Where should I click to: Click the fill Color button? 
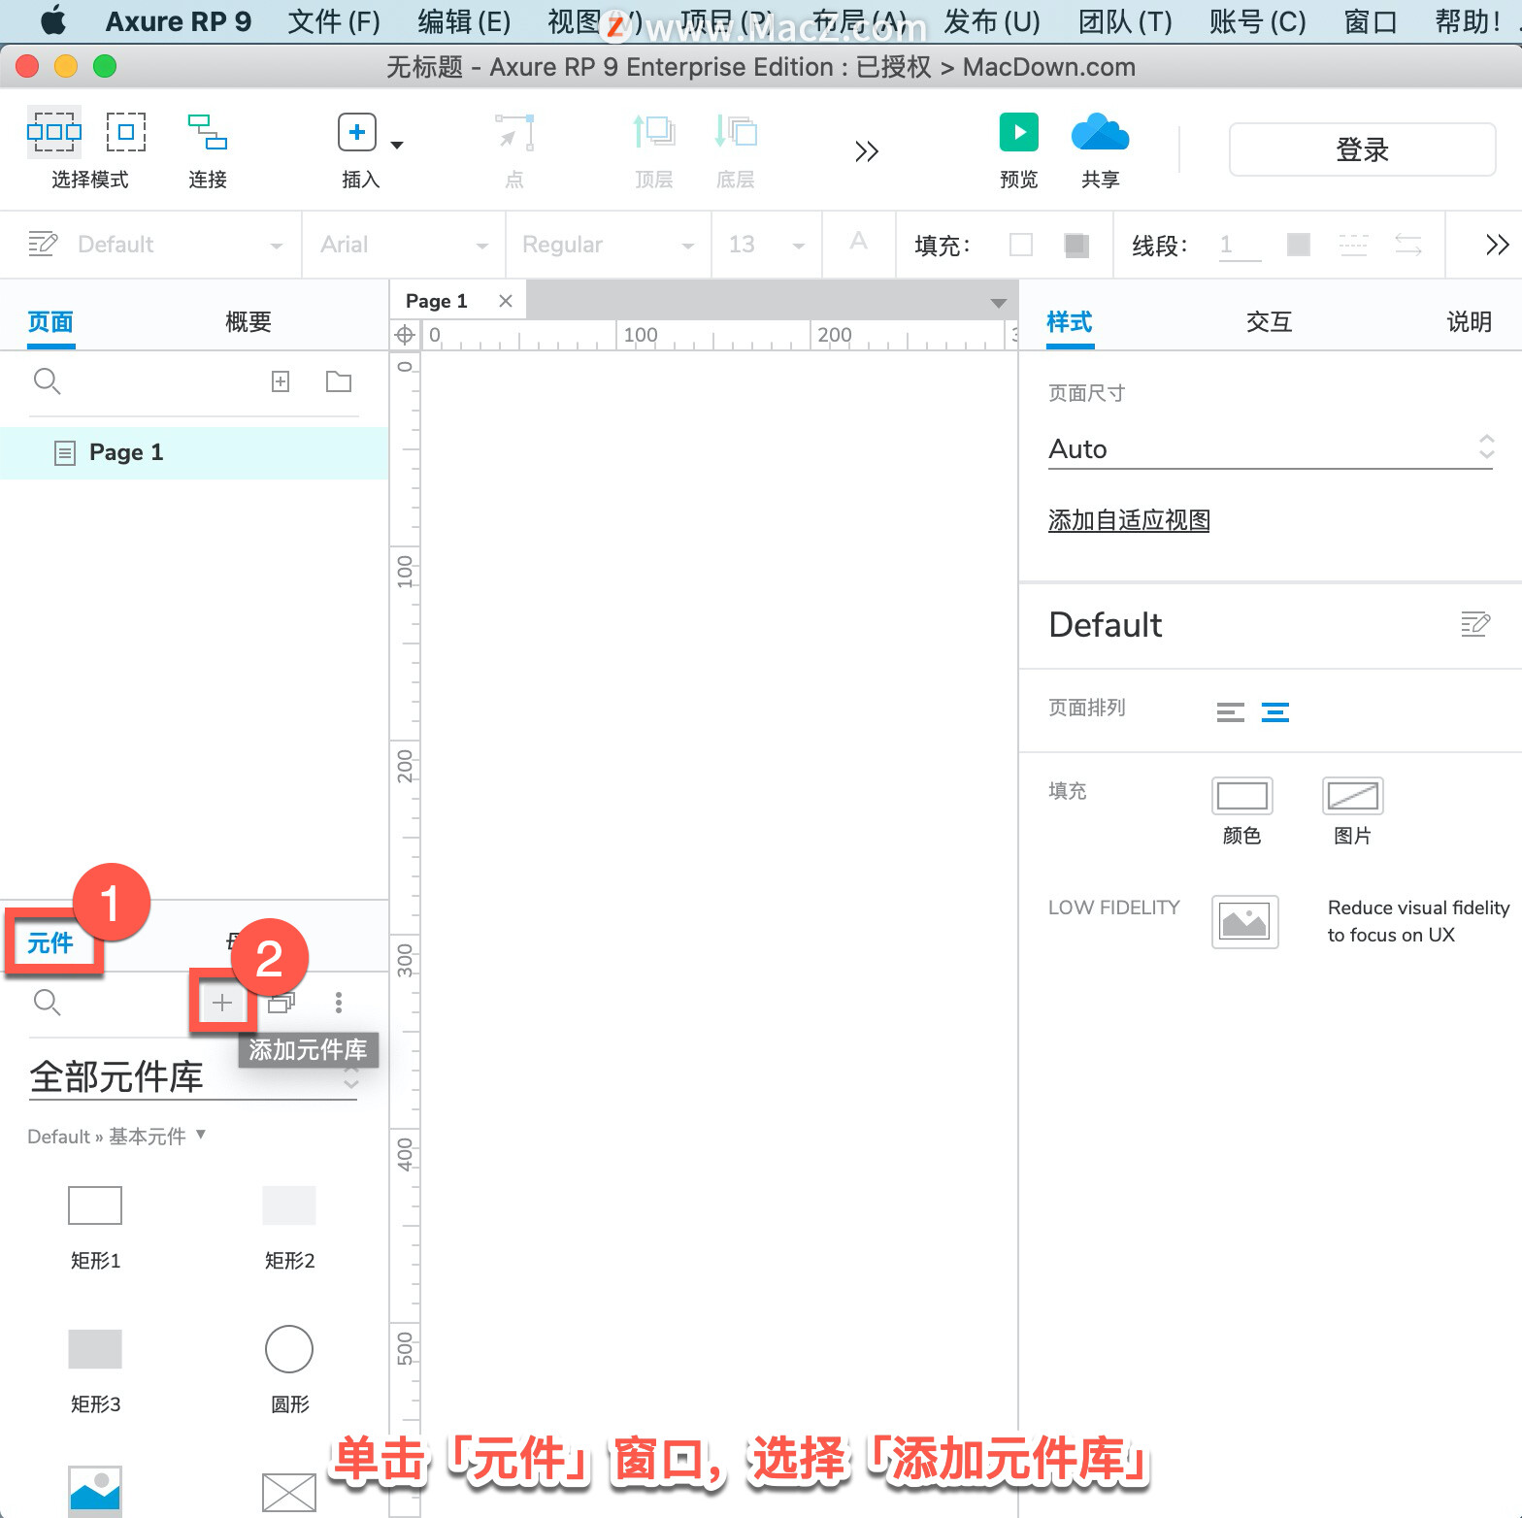pos(1242,796)
